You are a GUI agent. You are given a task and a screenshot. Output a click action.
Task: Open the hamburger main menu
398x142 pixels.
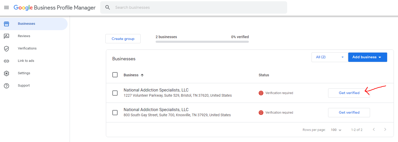(6, 7)
